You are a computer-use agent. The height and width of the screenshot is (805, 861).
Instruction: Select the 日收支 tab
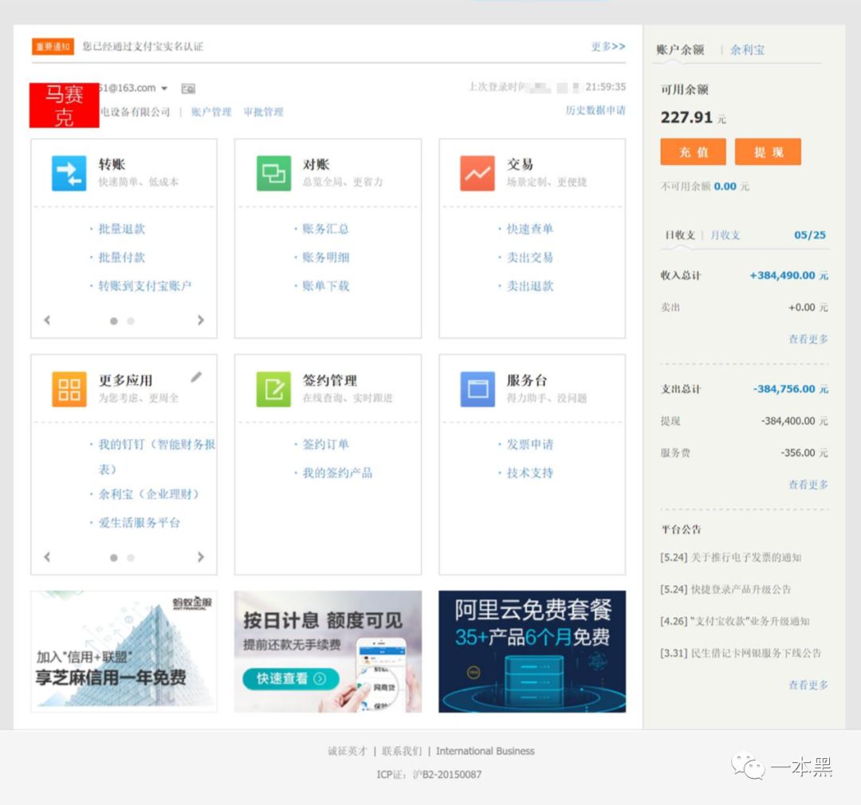coord(680,235)
